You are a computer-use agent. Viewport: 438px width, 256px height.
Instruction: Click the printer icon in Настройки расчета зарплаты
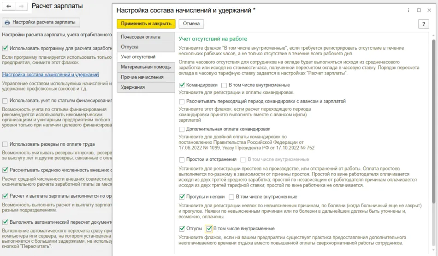[7, 22]
